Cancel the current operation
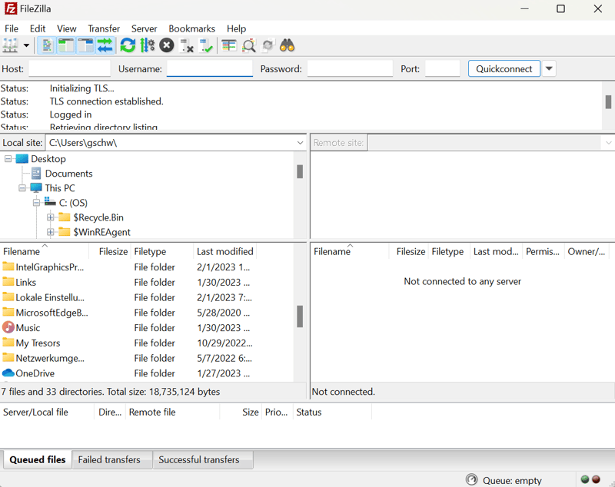This screenshot has width=615, height=487. [167, 45]
